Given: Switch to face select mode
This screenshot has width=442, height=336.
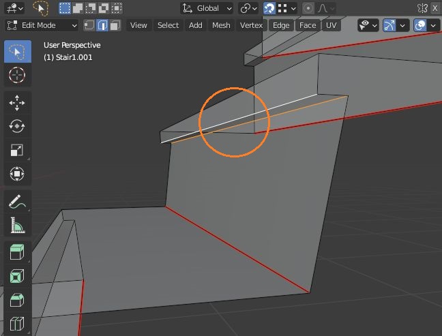Looking at the screenshot, I should pyautogui.click(x=115, y=25).
